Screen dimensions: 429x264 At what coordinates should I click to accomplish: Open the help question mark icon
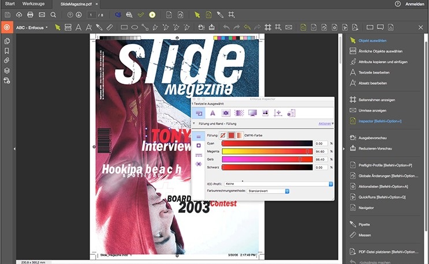(x=398, y=4)
